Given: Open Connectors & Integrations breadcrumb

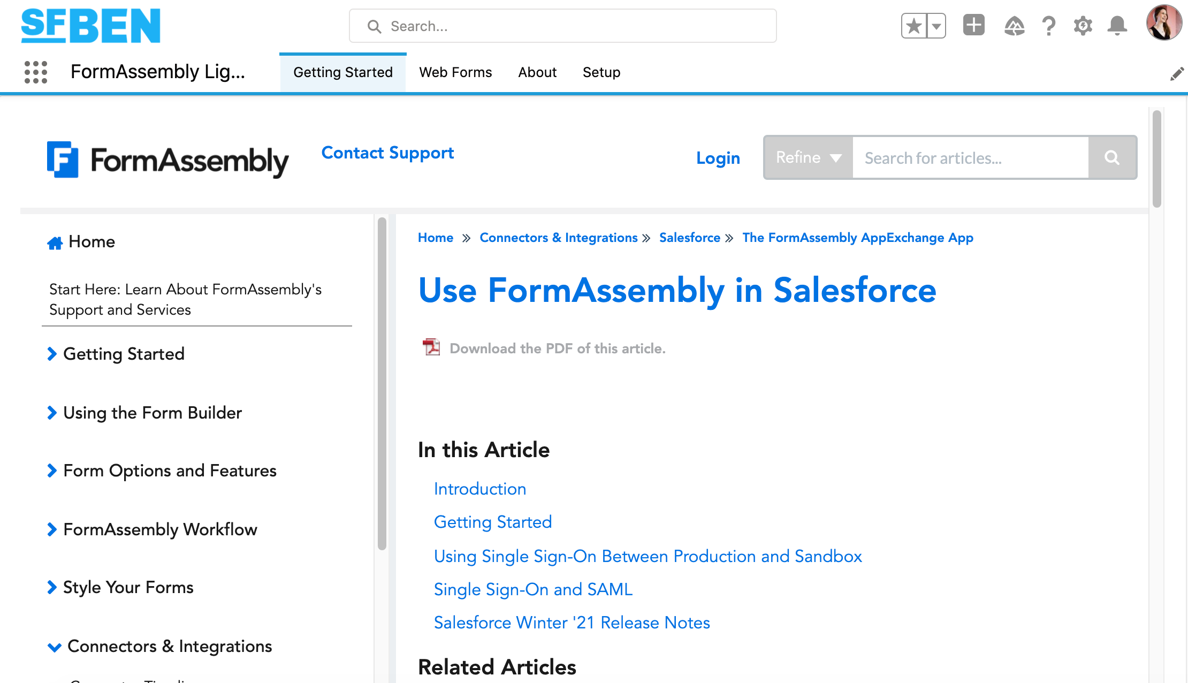Looking at the screenshot, I should point(559,238).
